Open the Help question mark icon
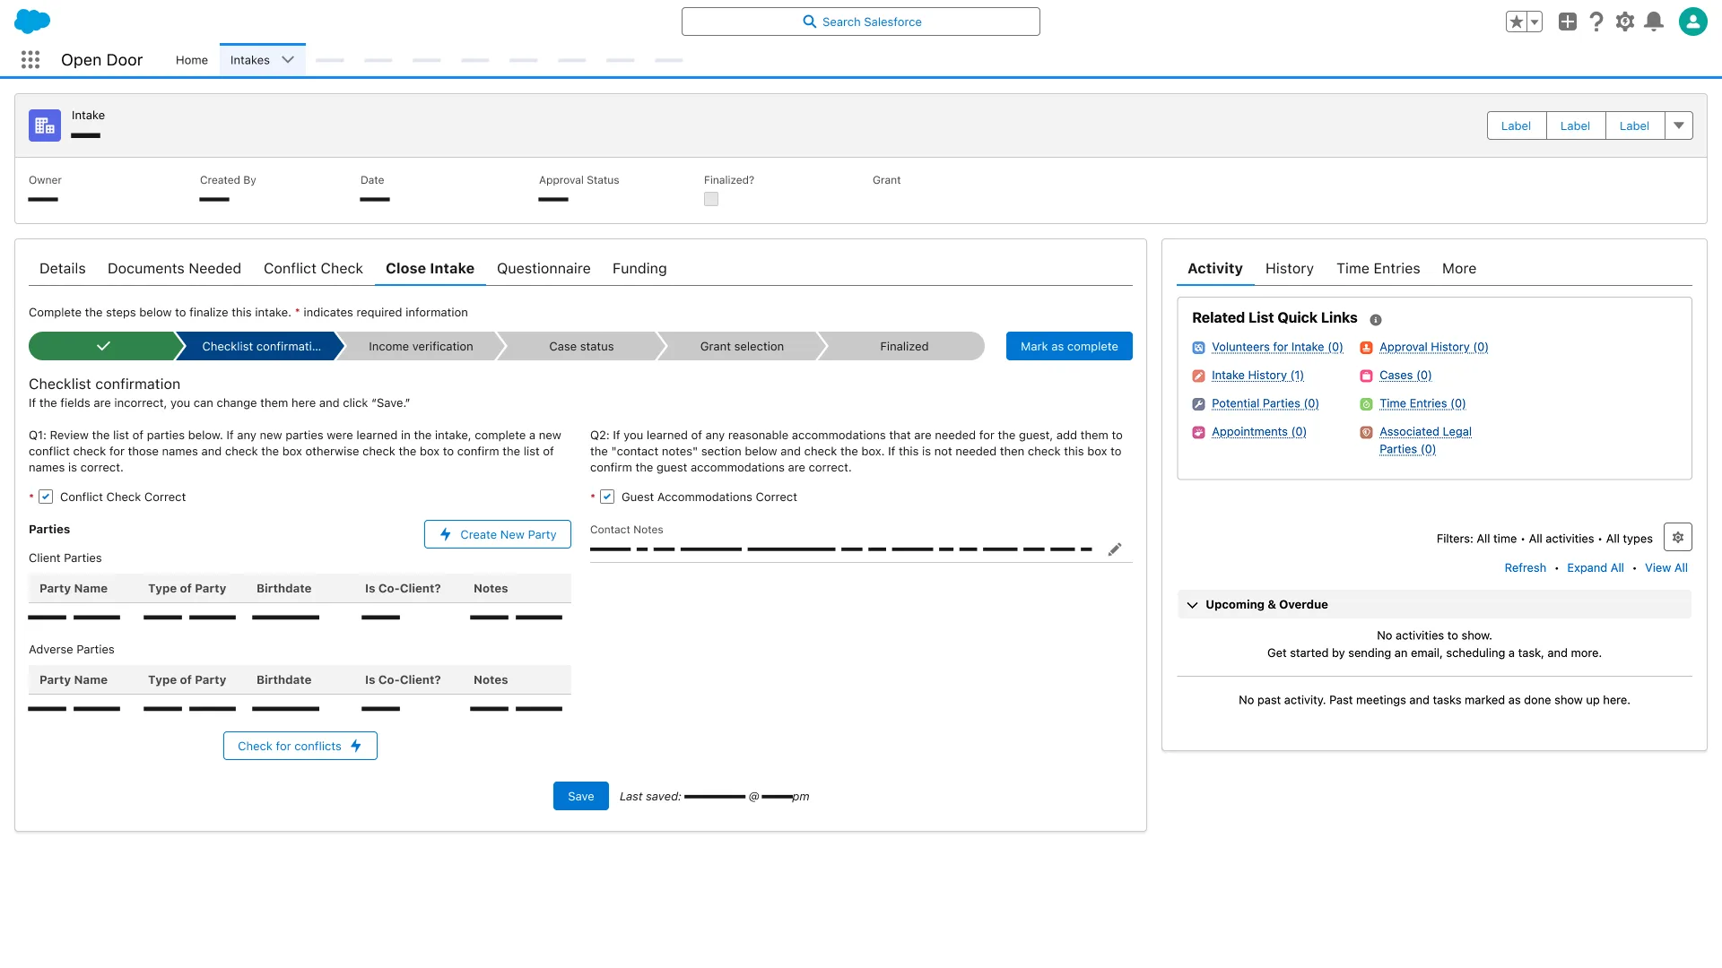Screen dimensions: 1722x968 (1596, 22)
